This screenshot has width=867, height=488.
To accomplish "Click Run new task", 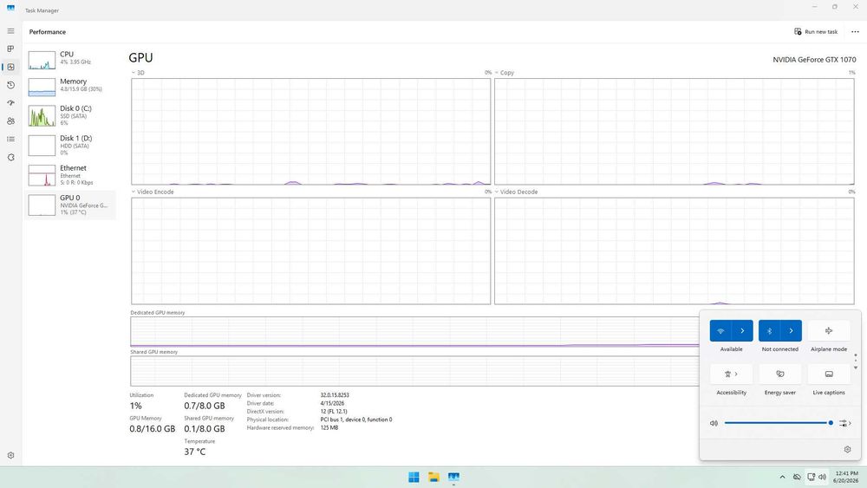I will click(816, 31).
